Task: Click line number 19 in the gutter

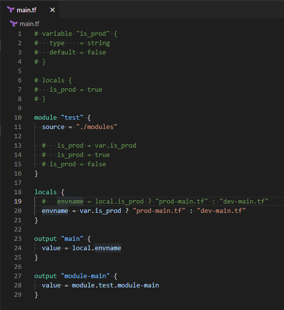Action: click(18, 202)
